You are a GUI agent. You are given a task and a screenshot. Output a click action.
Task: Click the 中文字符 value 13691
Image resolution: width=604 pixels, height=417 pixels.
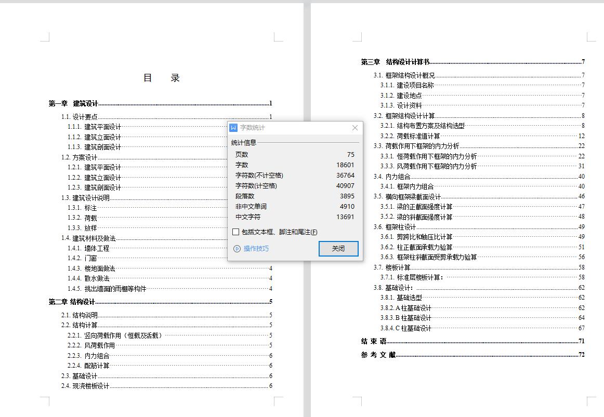[345, 217]
